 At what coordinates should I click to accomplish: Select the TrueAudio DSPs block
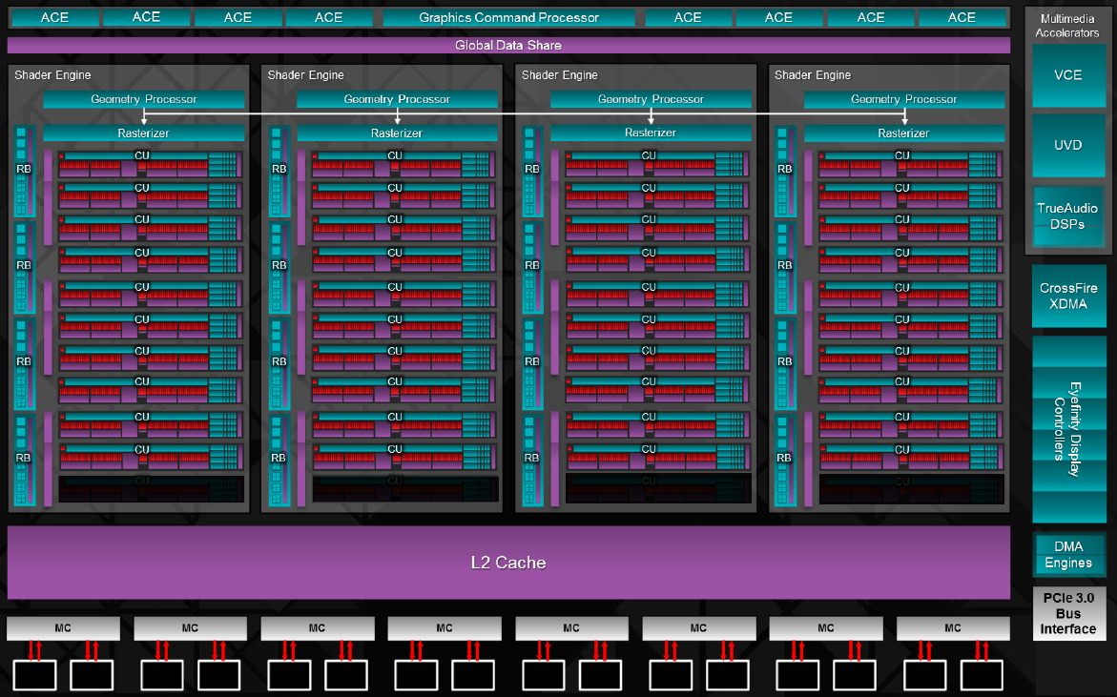point(1068,216)
